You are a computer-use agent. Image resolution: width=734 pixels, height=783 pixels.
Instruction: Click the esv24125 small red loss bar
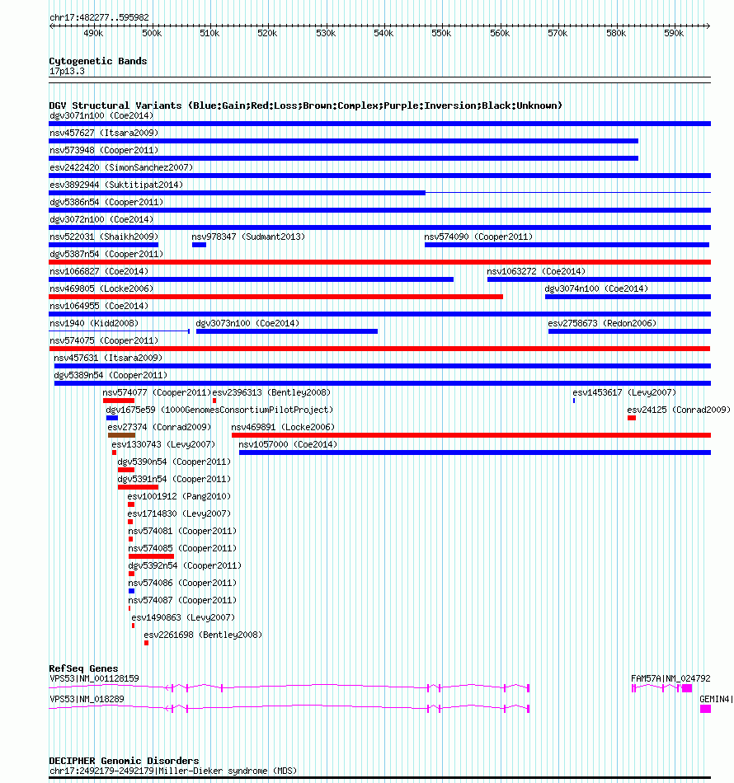point(632,418)
